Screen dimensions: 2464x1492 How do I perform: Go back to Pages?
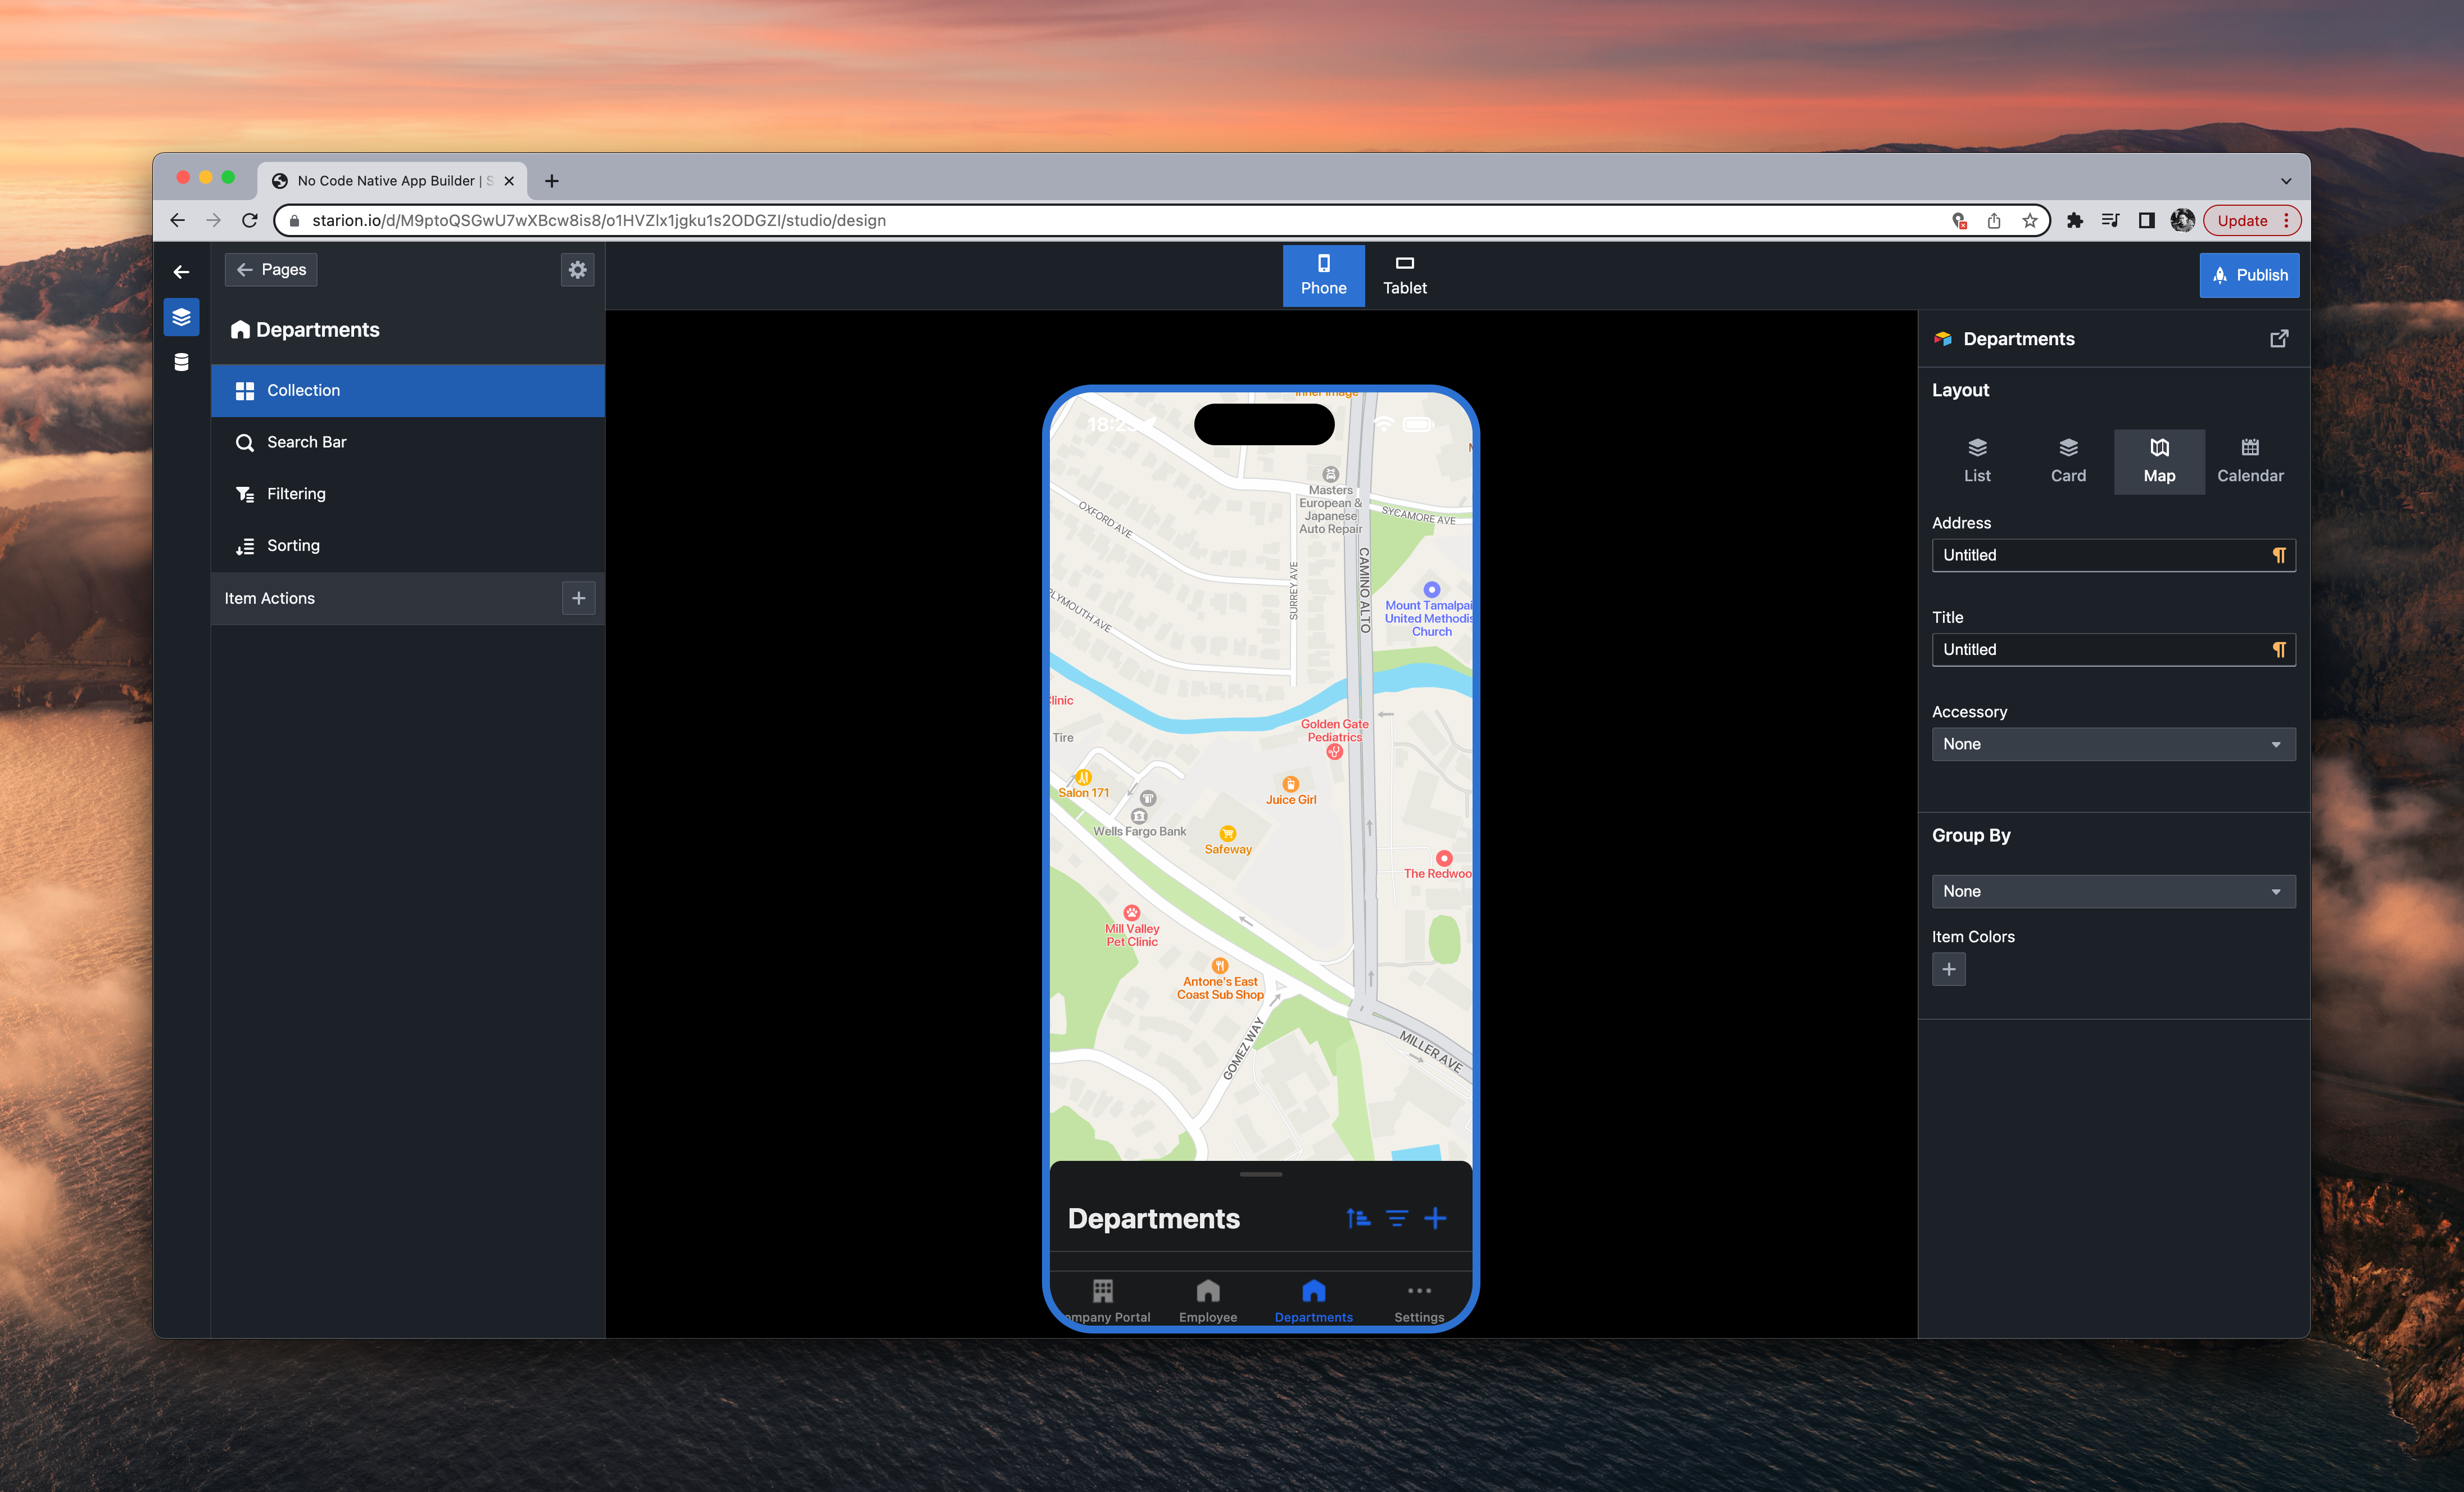[x=270, y=270]
